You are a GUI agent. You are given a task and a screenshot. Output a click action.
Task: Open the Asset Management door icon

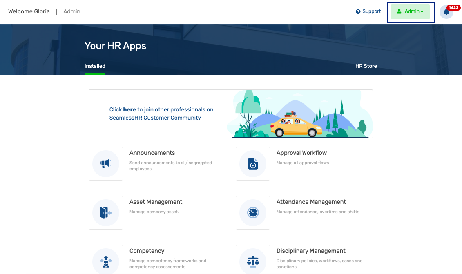coord(106,213)
